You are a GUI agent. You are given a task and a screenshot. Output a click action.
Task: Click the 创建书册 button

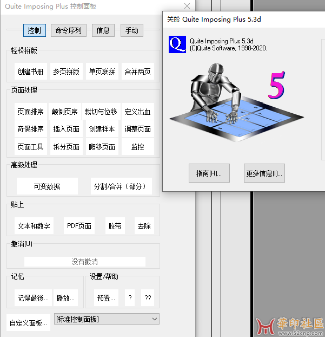click(x=30, y=71)
